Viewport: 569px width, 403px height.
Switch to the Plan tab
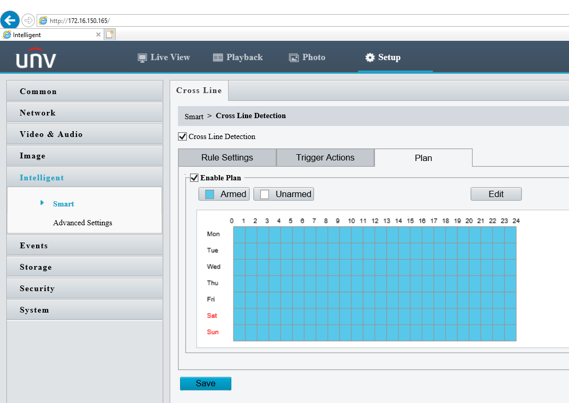pos(423,158)
